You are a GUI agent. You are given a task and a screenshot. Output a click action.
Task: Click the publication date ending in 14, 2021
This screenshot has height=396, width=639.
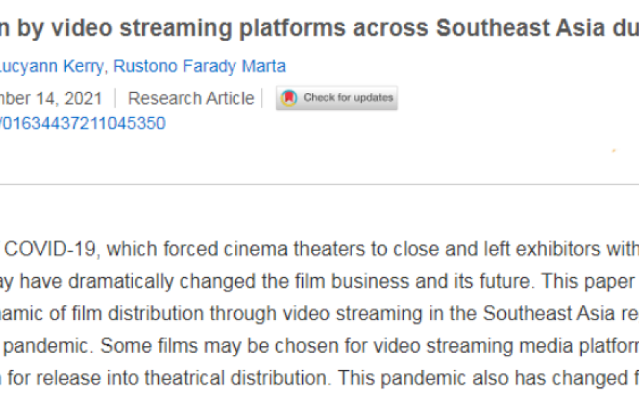[51, 98]
